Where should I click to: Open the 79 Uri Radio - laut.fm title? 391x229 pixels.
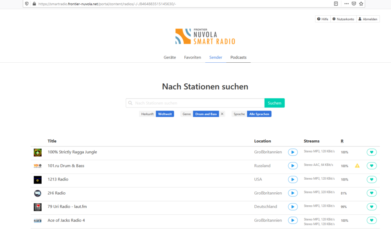pyautogui.click(x=67, y=206)
